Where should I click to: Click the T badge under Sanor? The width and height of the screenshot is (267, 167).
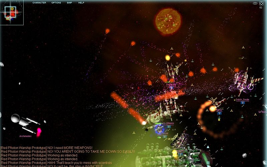pos(219,113)
